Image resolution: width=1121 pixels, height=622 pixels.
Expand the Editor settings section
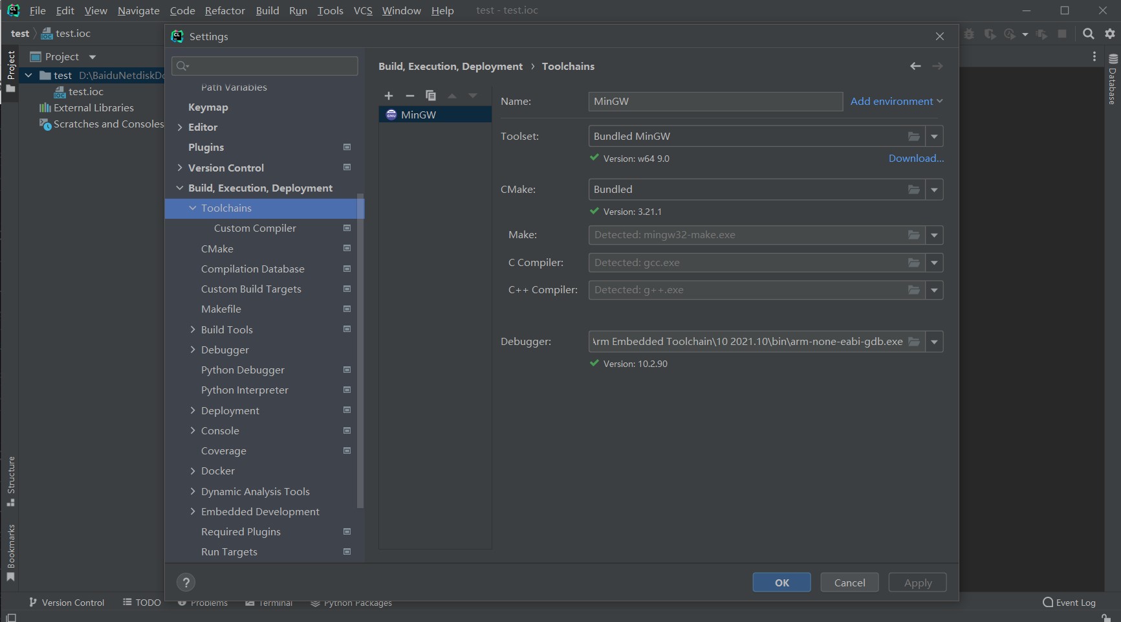(x=180, y=128)
